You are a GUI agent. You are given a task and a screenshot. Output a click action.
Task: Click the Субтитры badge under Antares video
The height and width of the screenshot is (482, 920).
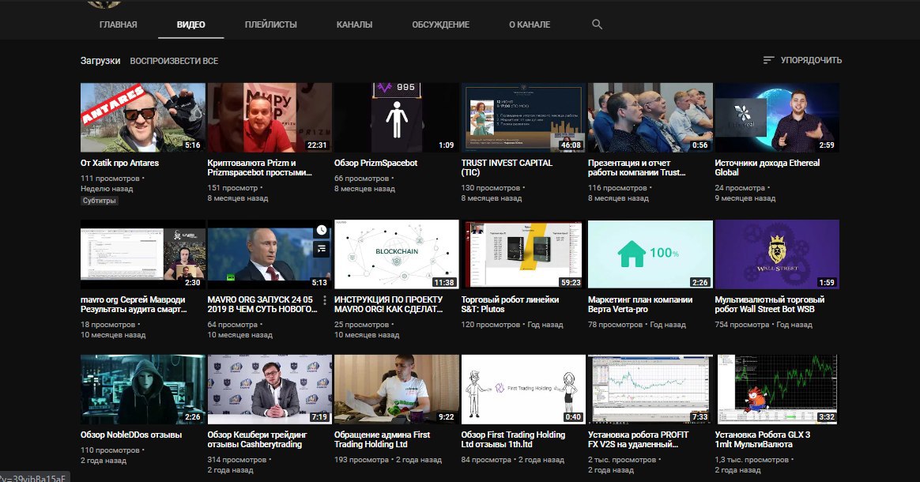(x=99, y=201)
